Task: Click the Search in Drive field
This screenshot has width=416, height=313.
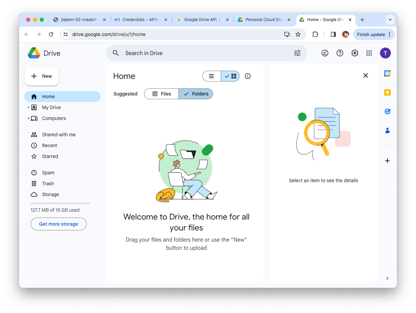Action: (x=207, y=53)
